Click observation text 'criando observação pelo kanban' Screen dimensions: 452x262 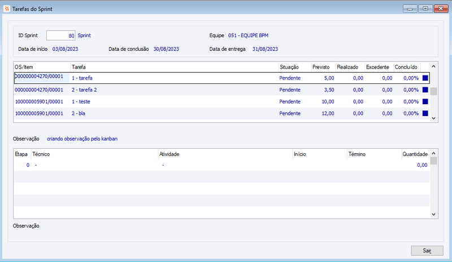82,139
